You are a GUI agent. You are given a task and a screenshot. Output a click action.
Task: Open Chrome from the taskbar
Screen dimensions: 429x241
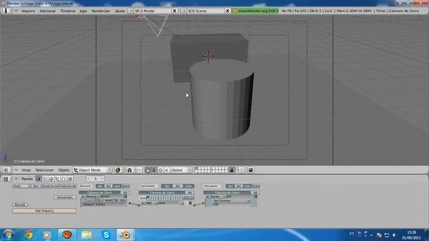(28, 235)
